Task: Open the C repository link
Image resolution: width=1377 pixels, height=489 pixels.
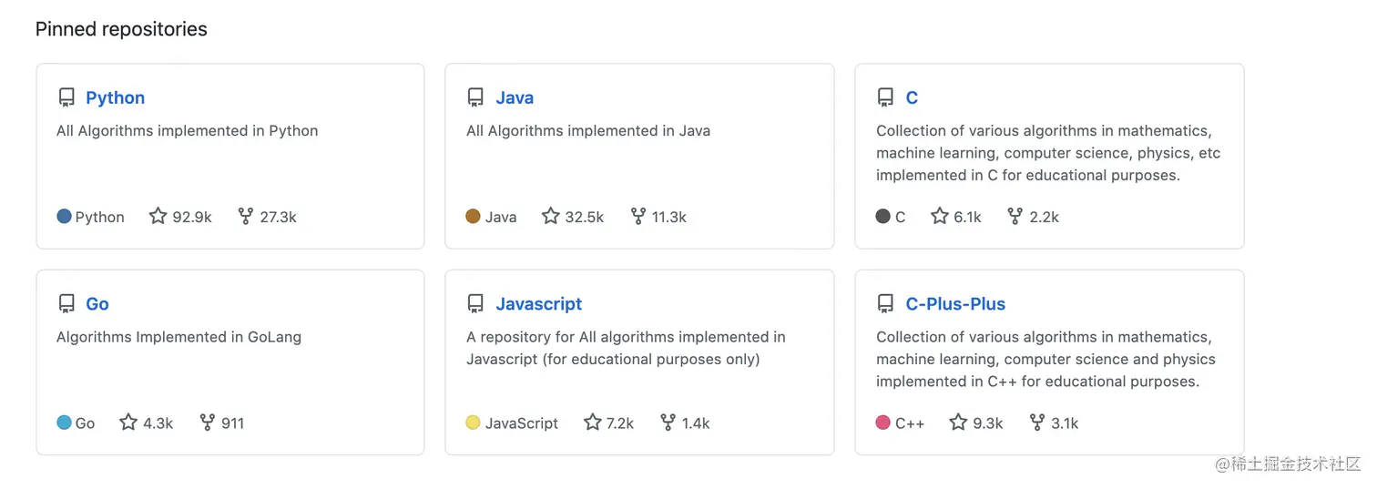Action: click(x=912, y=97)
